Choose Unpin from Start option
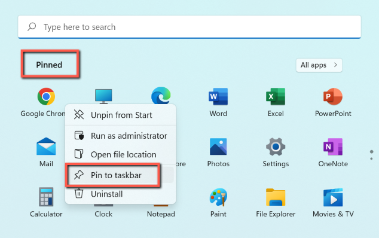The image size is (379, 238). tap(121, 115)
